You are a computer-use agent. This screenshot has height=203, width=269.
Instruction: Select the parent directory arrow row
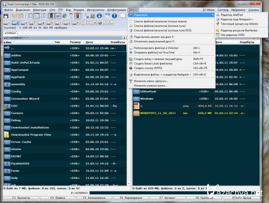[x=65, y=48]
